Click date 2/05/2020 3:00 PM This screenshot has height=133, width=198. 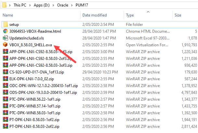pyautogui.click(x=98, y=52)
